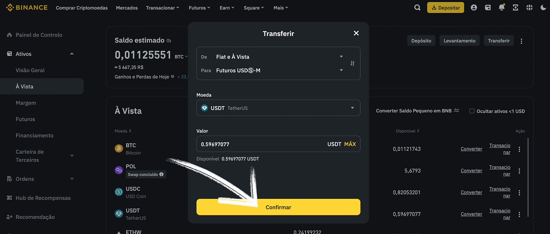
Task: Open the notifications bell
Action: pyautogui.click(x=502, y=7)
